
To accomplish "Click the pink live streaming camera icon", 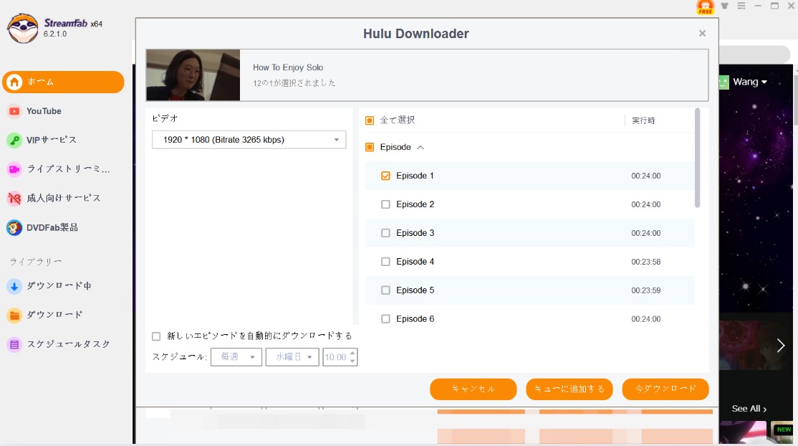I will point(14,169).
